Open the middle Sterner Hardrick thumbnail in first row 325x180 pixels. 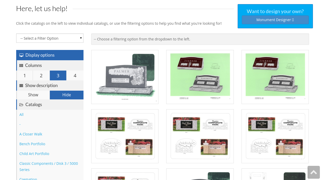point(200,77)
